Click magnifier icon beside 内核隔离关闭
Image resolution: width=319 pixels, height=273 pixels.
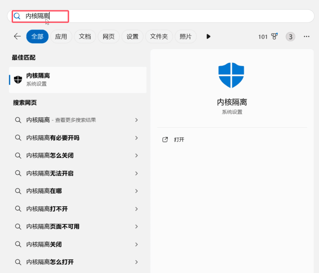pyautogui.click(x=18, y=244)
